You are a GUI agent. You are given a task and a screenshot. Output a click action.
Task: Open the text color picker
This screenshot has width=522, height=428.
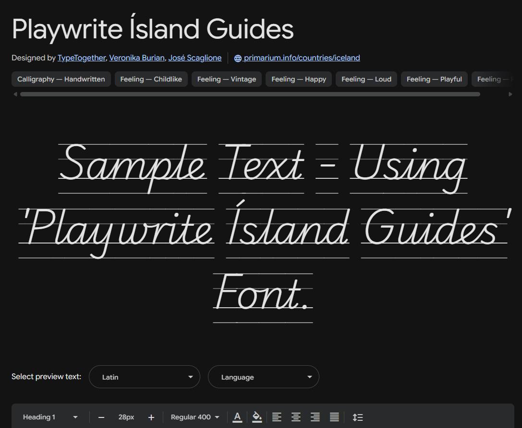coord(237,417)
